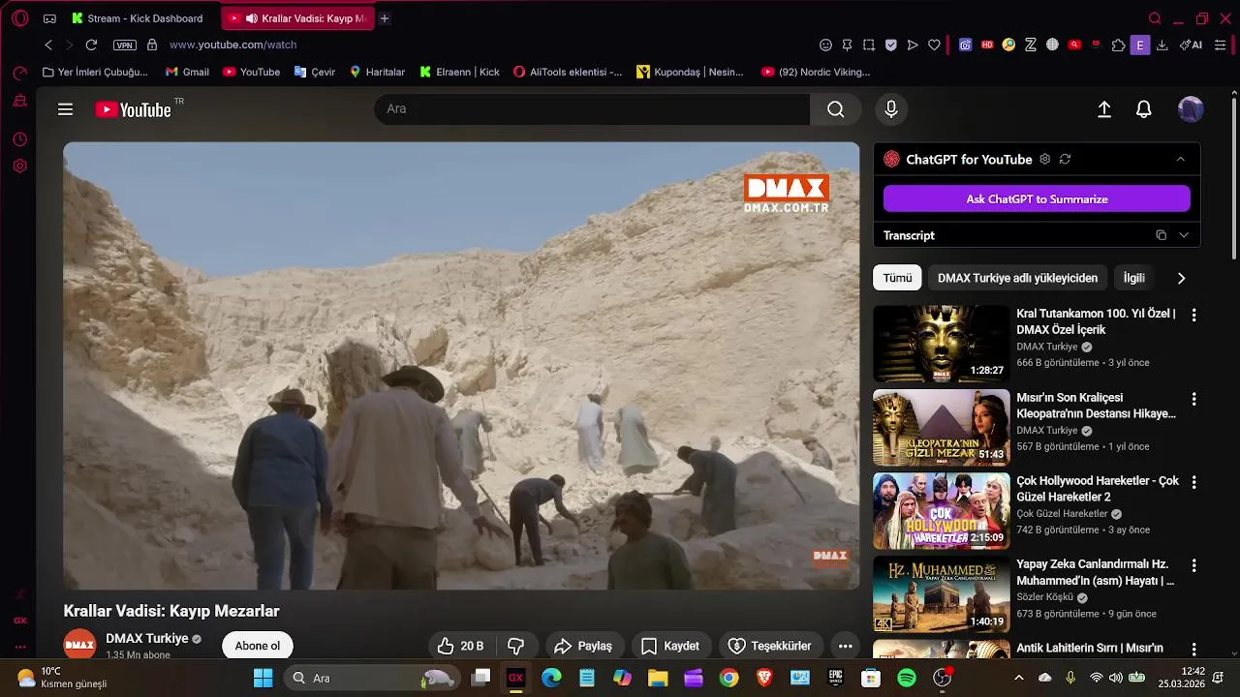1240x697 pixels.
Task: Copy the transcript with the copy icon
Action: [1161, 235]
